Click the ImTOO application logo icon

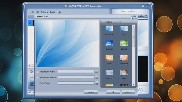66,6
